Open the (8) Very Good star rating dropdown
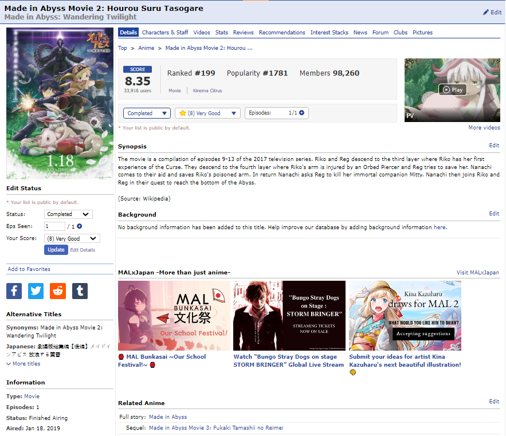This screenshot has height=436, width=506. [x=207, y=113]
